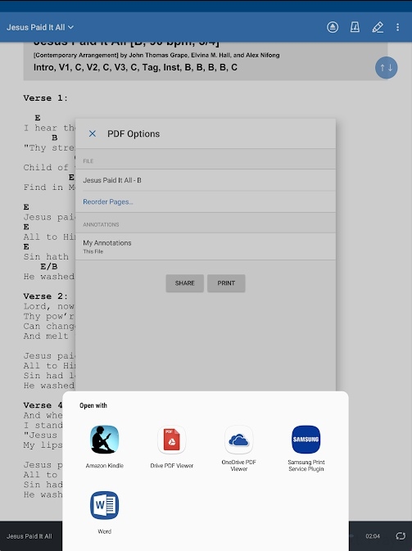Screen dimensions: 412x551
Task: Open the annotation pencil tool
Action: [378, 27]
